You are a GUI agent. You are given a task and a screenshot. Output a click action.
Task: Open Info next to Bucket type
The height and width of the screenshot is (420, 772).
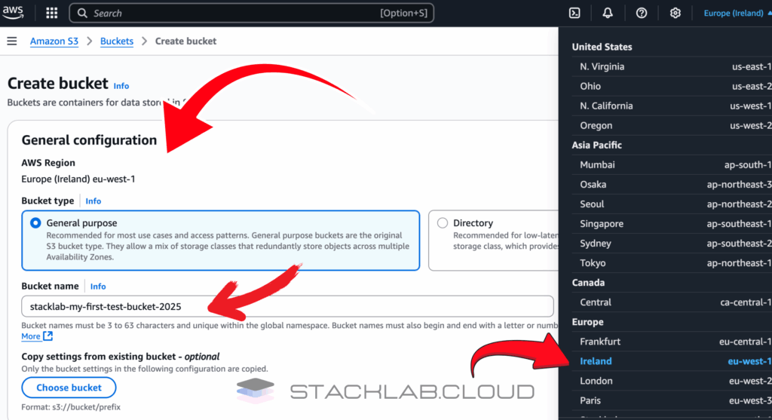pos(93,201)
